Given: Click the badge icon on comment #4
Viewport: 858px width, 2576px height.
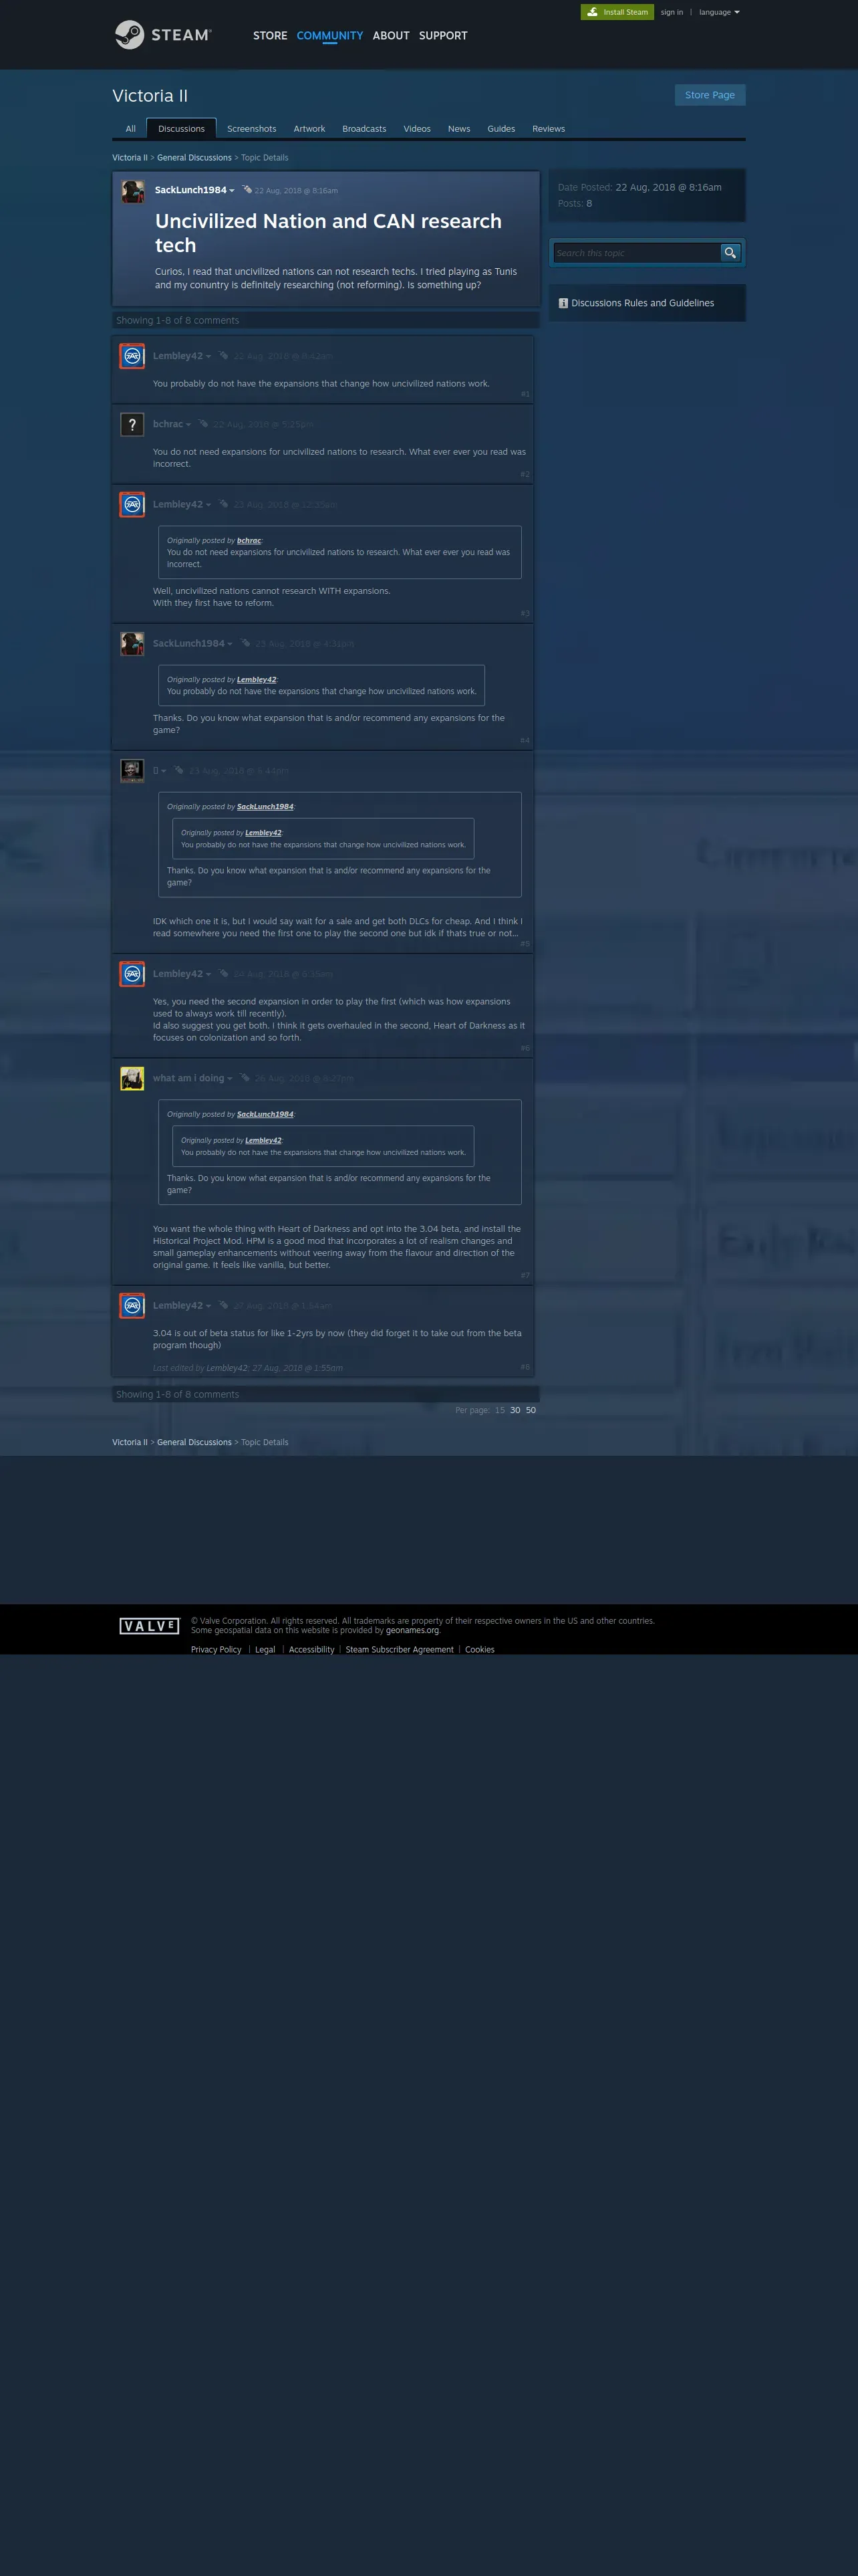Looking at the screenshot, I should 245,642.
